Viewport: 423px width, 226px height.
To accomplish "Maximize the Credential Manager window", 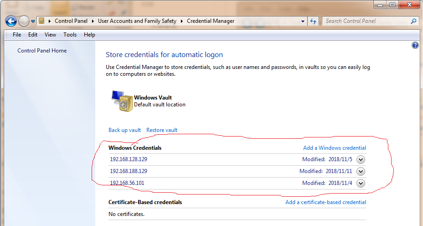I will point(392,5).
